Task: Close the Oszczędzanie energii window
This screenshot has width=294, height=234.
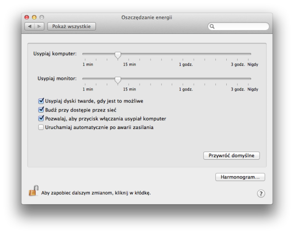Action: (x=27, y=17)
